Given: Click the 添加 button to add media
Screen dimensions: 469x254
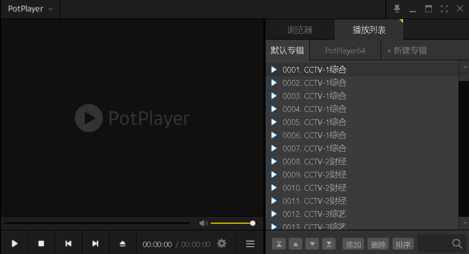Looking at the screenshot, I should (x=353, y=244).
